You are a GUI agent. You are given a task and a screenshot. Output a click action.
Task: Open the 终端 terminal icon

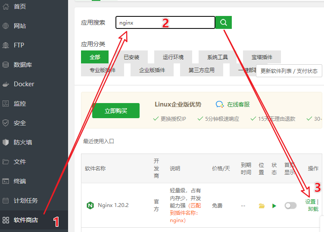pyautogui.click(x=6, y=181)
